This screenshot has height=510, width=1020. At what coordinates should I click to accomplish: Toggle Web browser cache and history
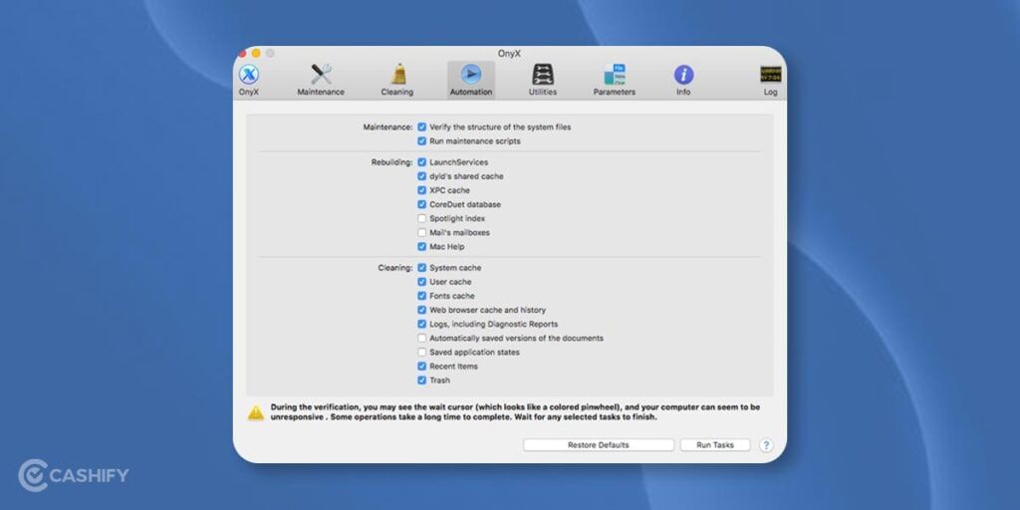click(422, 311)
